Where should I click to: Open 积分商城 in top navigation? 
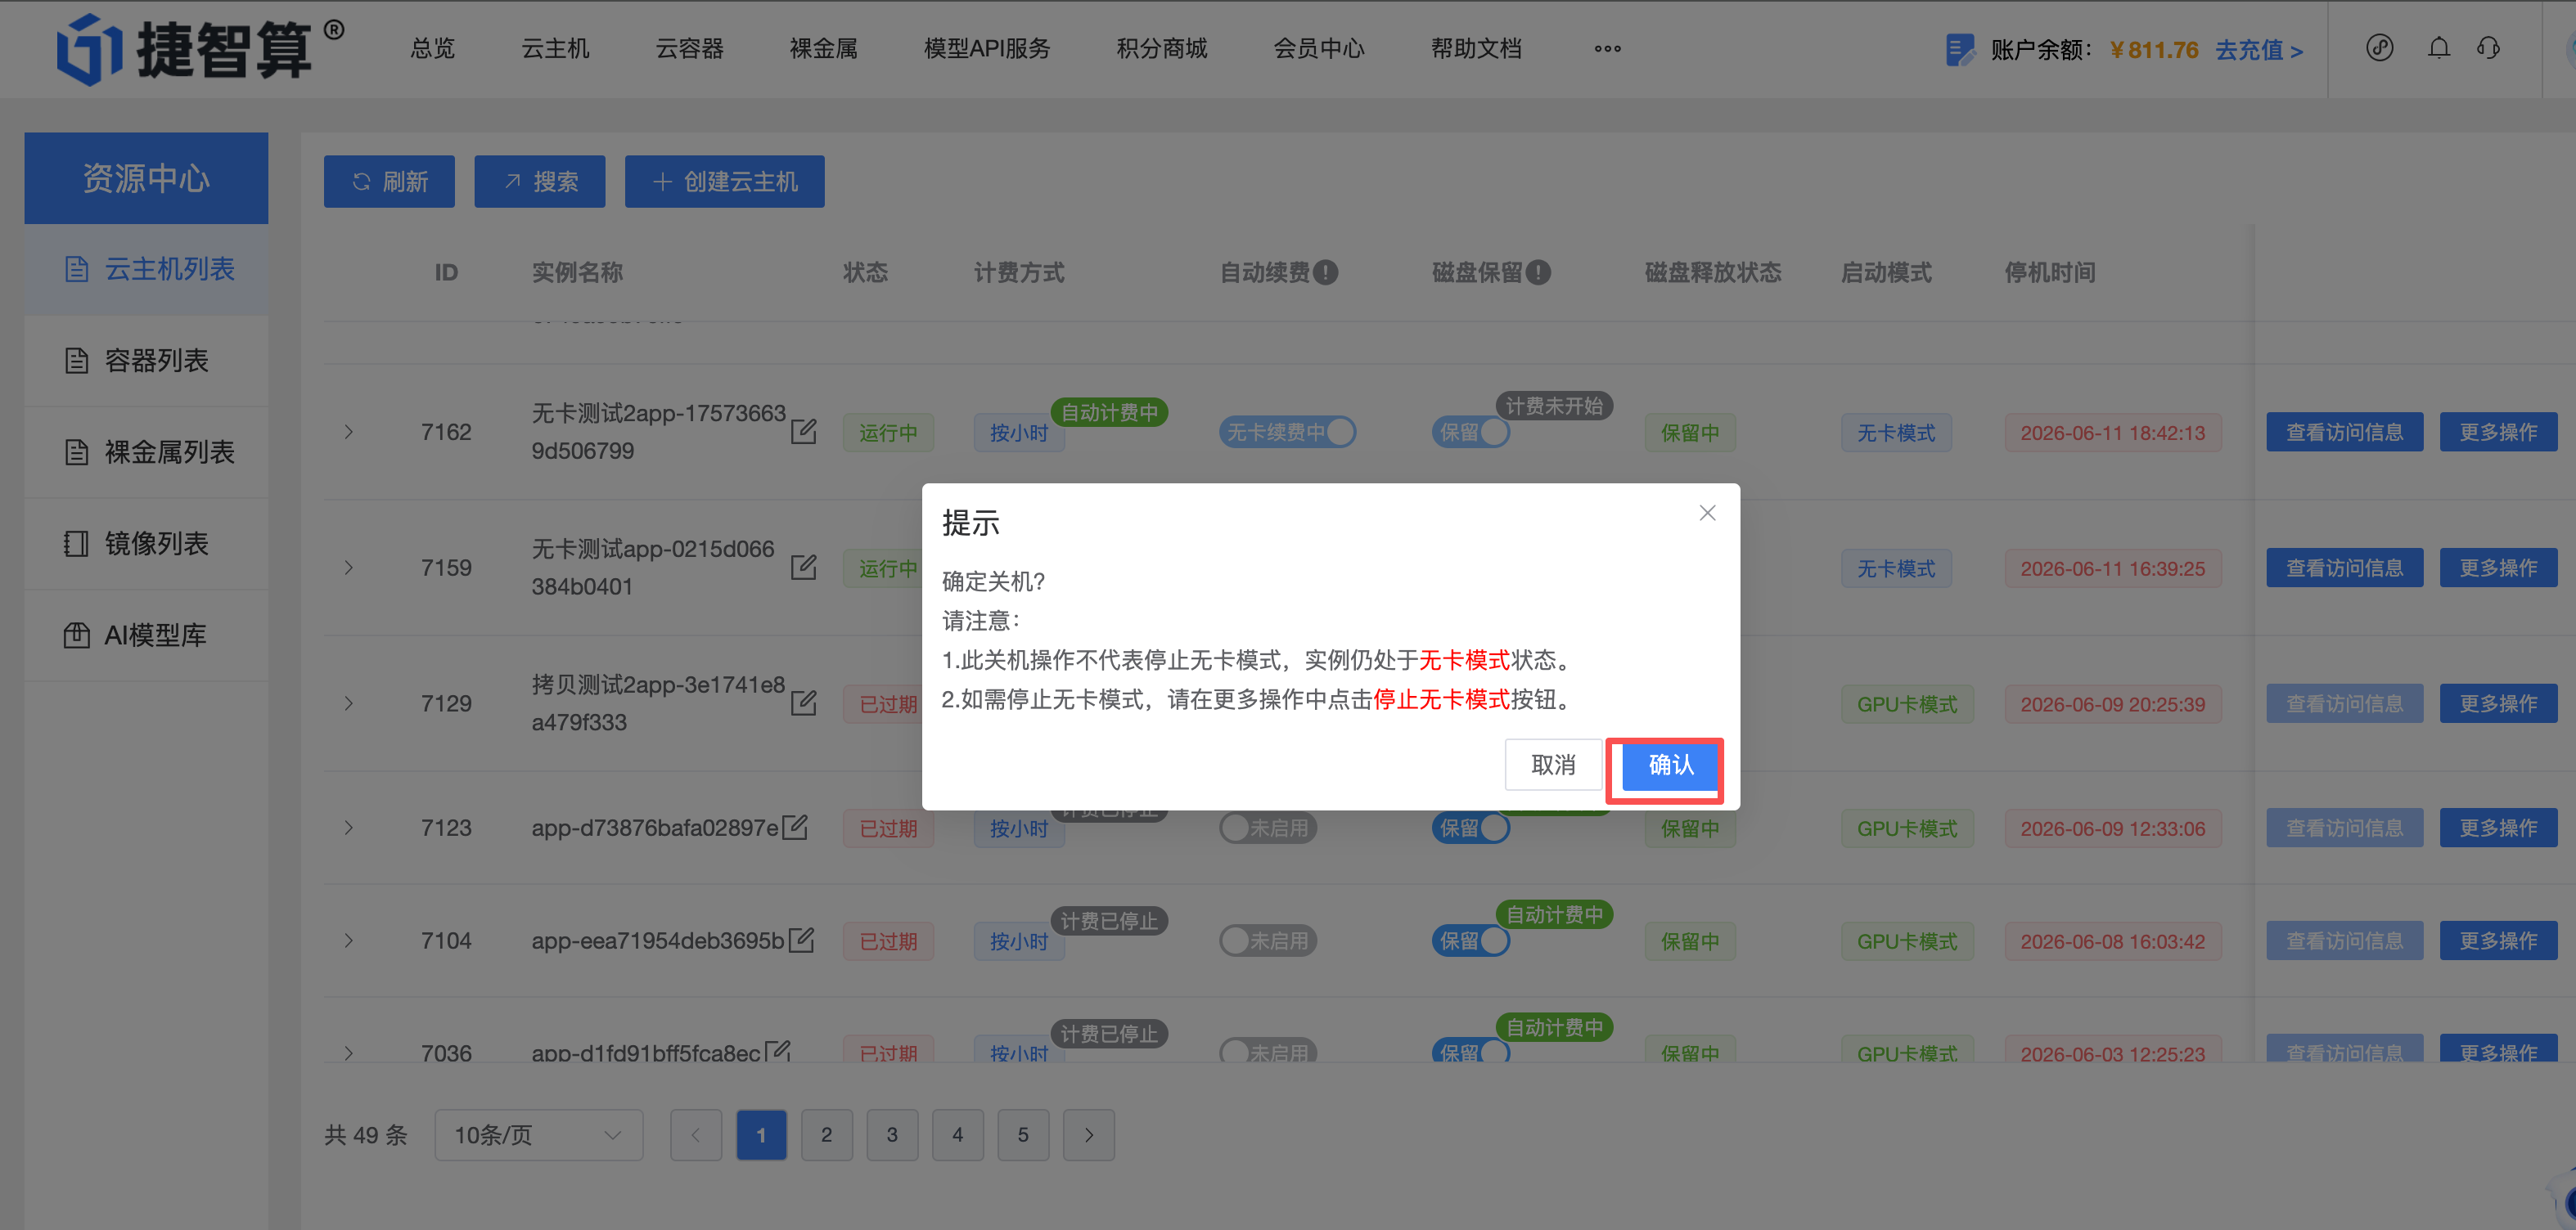(1162, 49)
